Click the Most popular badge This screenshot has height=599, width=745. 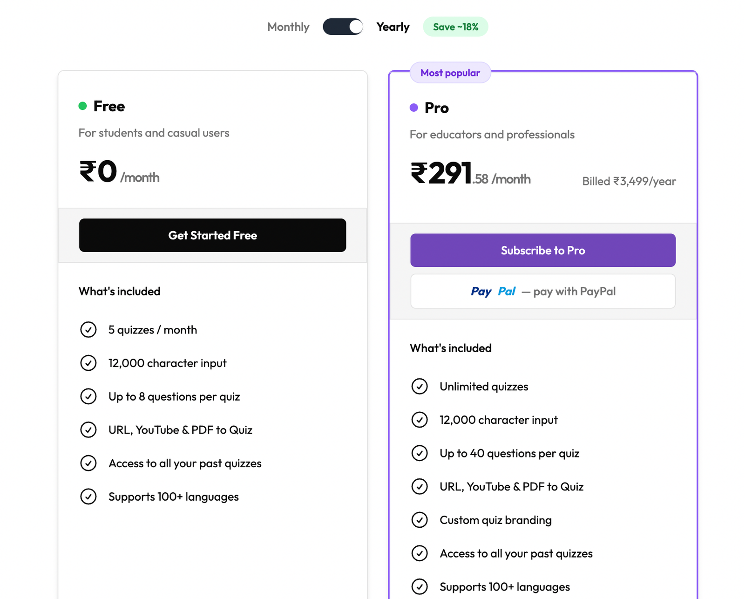450,73
